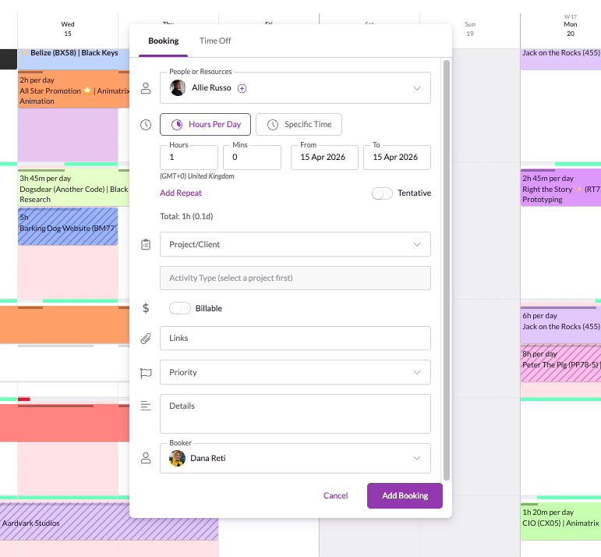Click the paperclip icon beside Links
Viewport: 601px width, 557px height.
[x=146, y=339]
